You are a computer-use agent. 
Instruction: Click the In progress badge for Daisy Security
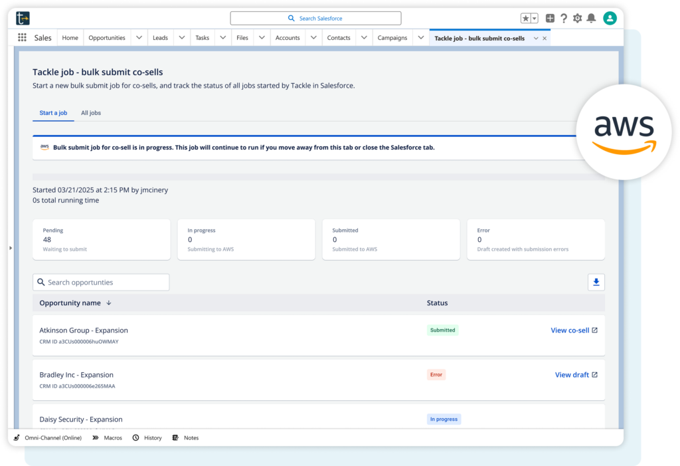click(444, 419)
